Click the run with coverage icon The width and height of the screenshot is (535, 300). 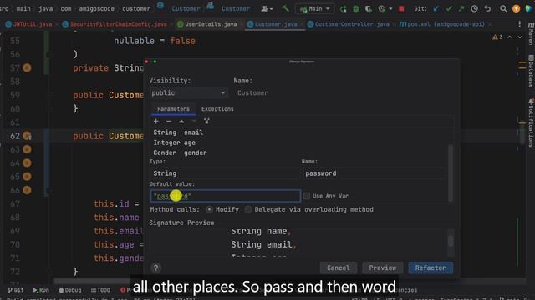tap(369, 9)
